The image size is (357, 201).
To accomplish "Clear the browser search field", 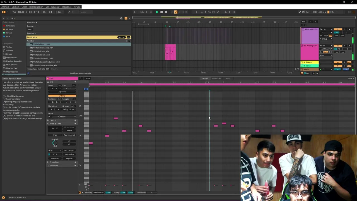I will (121, 18).
